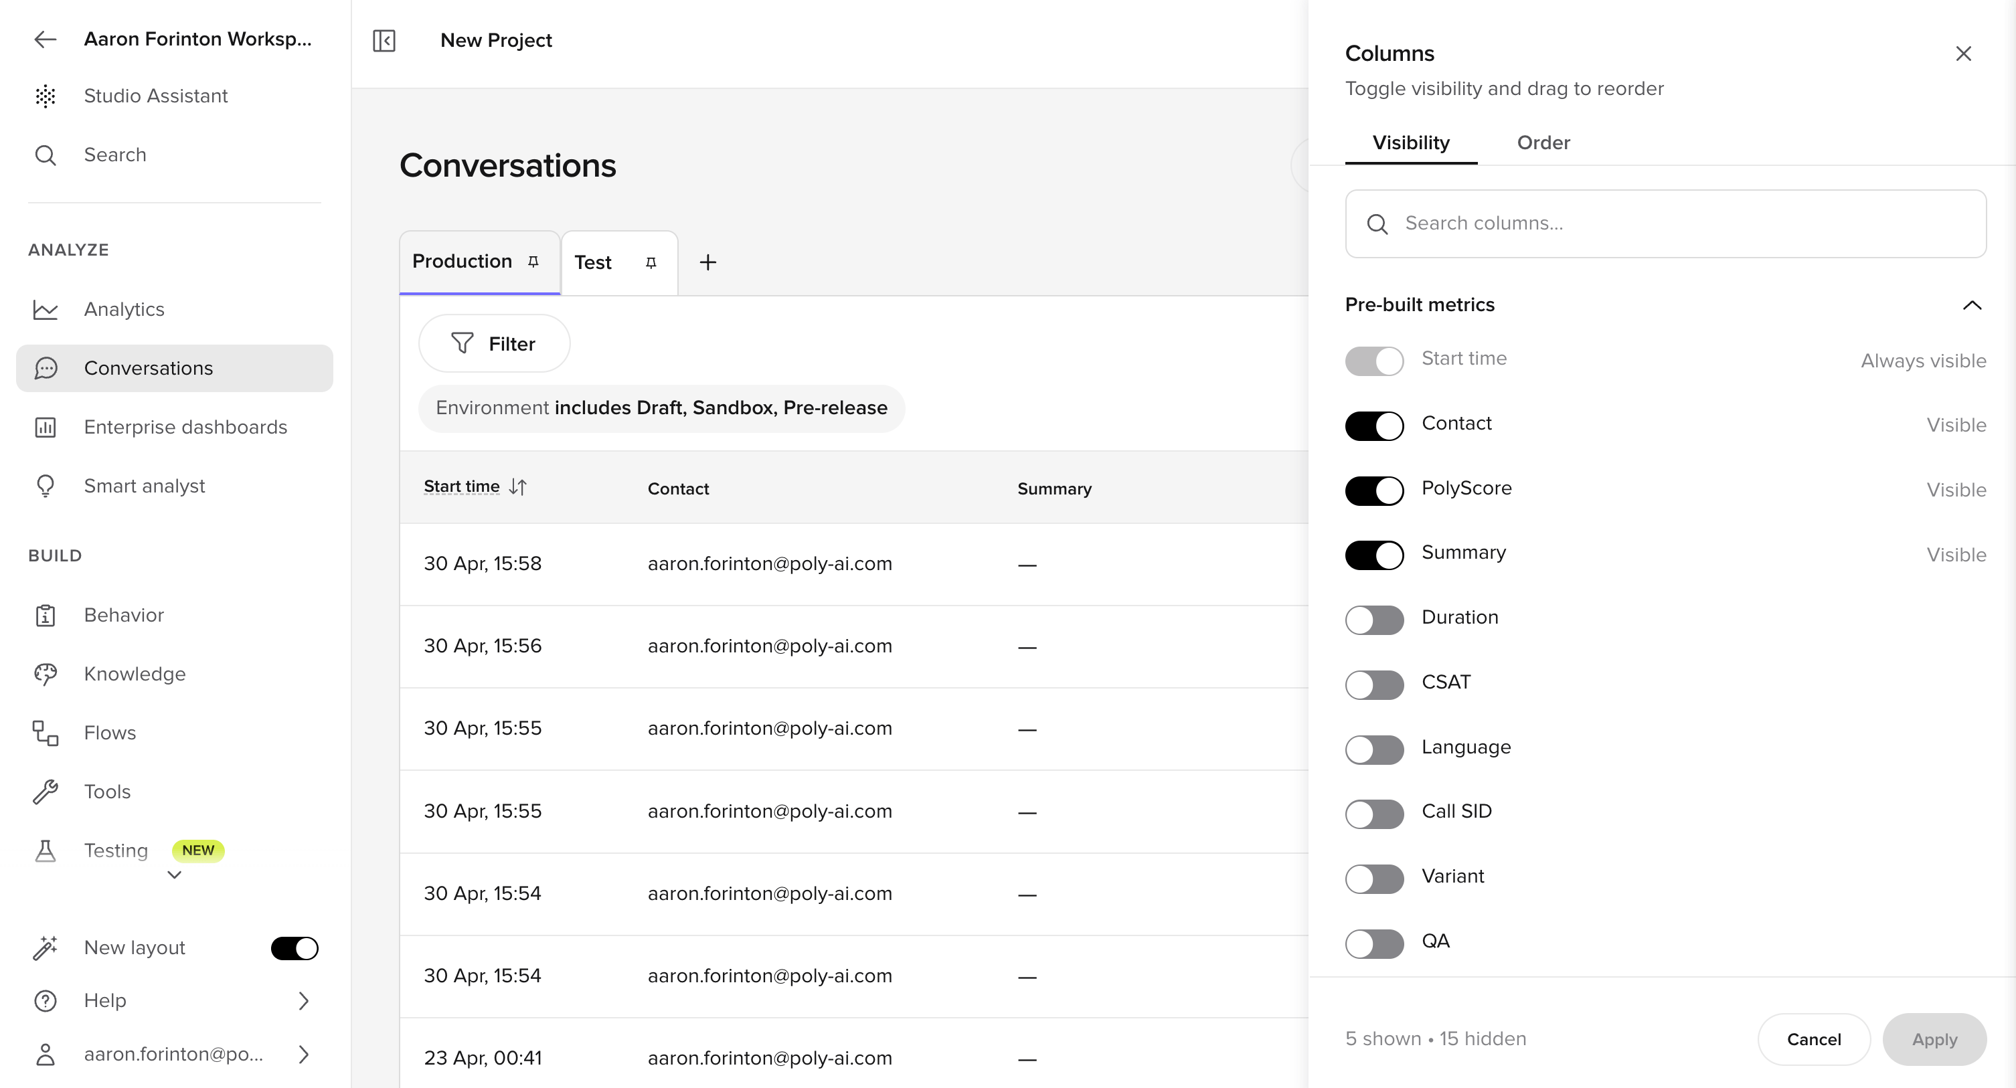Open the Testing flask icon

[x=46, y=851]
